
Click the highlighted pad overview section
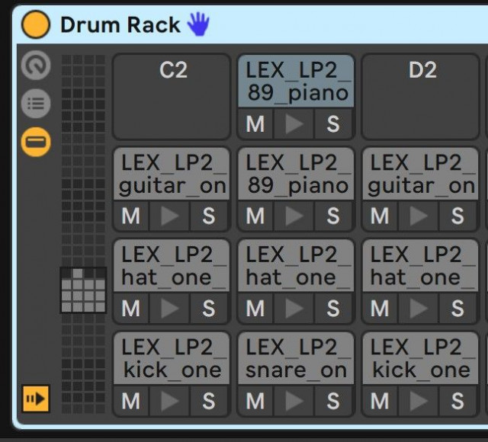click(x=83, y=290)
